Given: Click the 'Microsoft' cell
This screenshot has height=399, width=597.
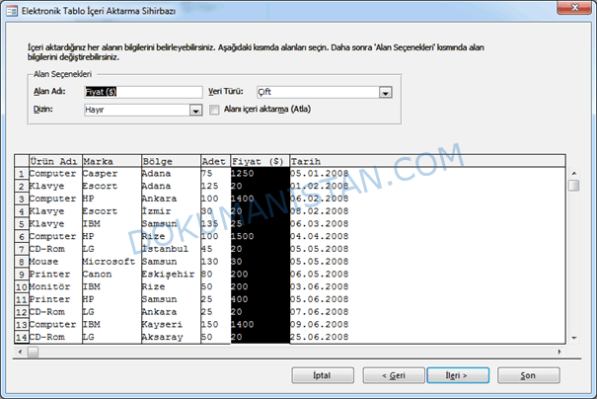Looking at the screenshot, I should click(x=112, y=262).
